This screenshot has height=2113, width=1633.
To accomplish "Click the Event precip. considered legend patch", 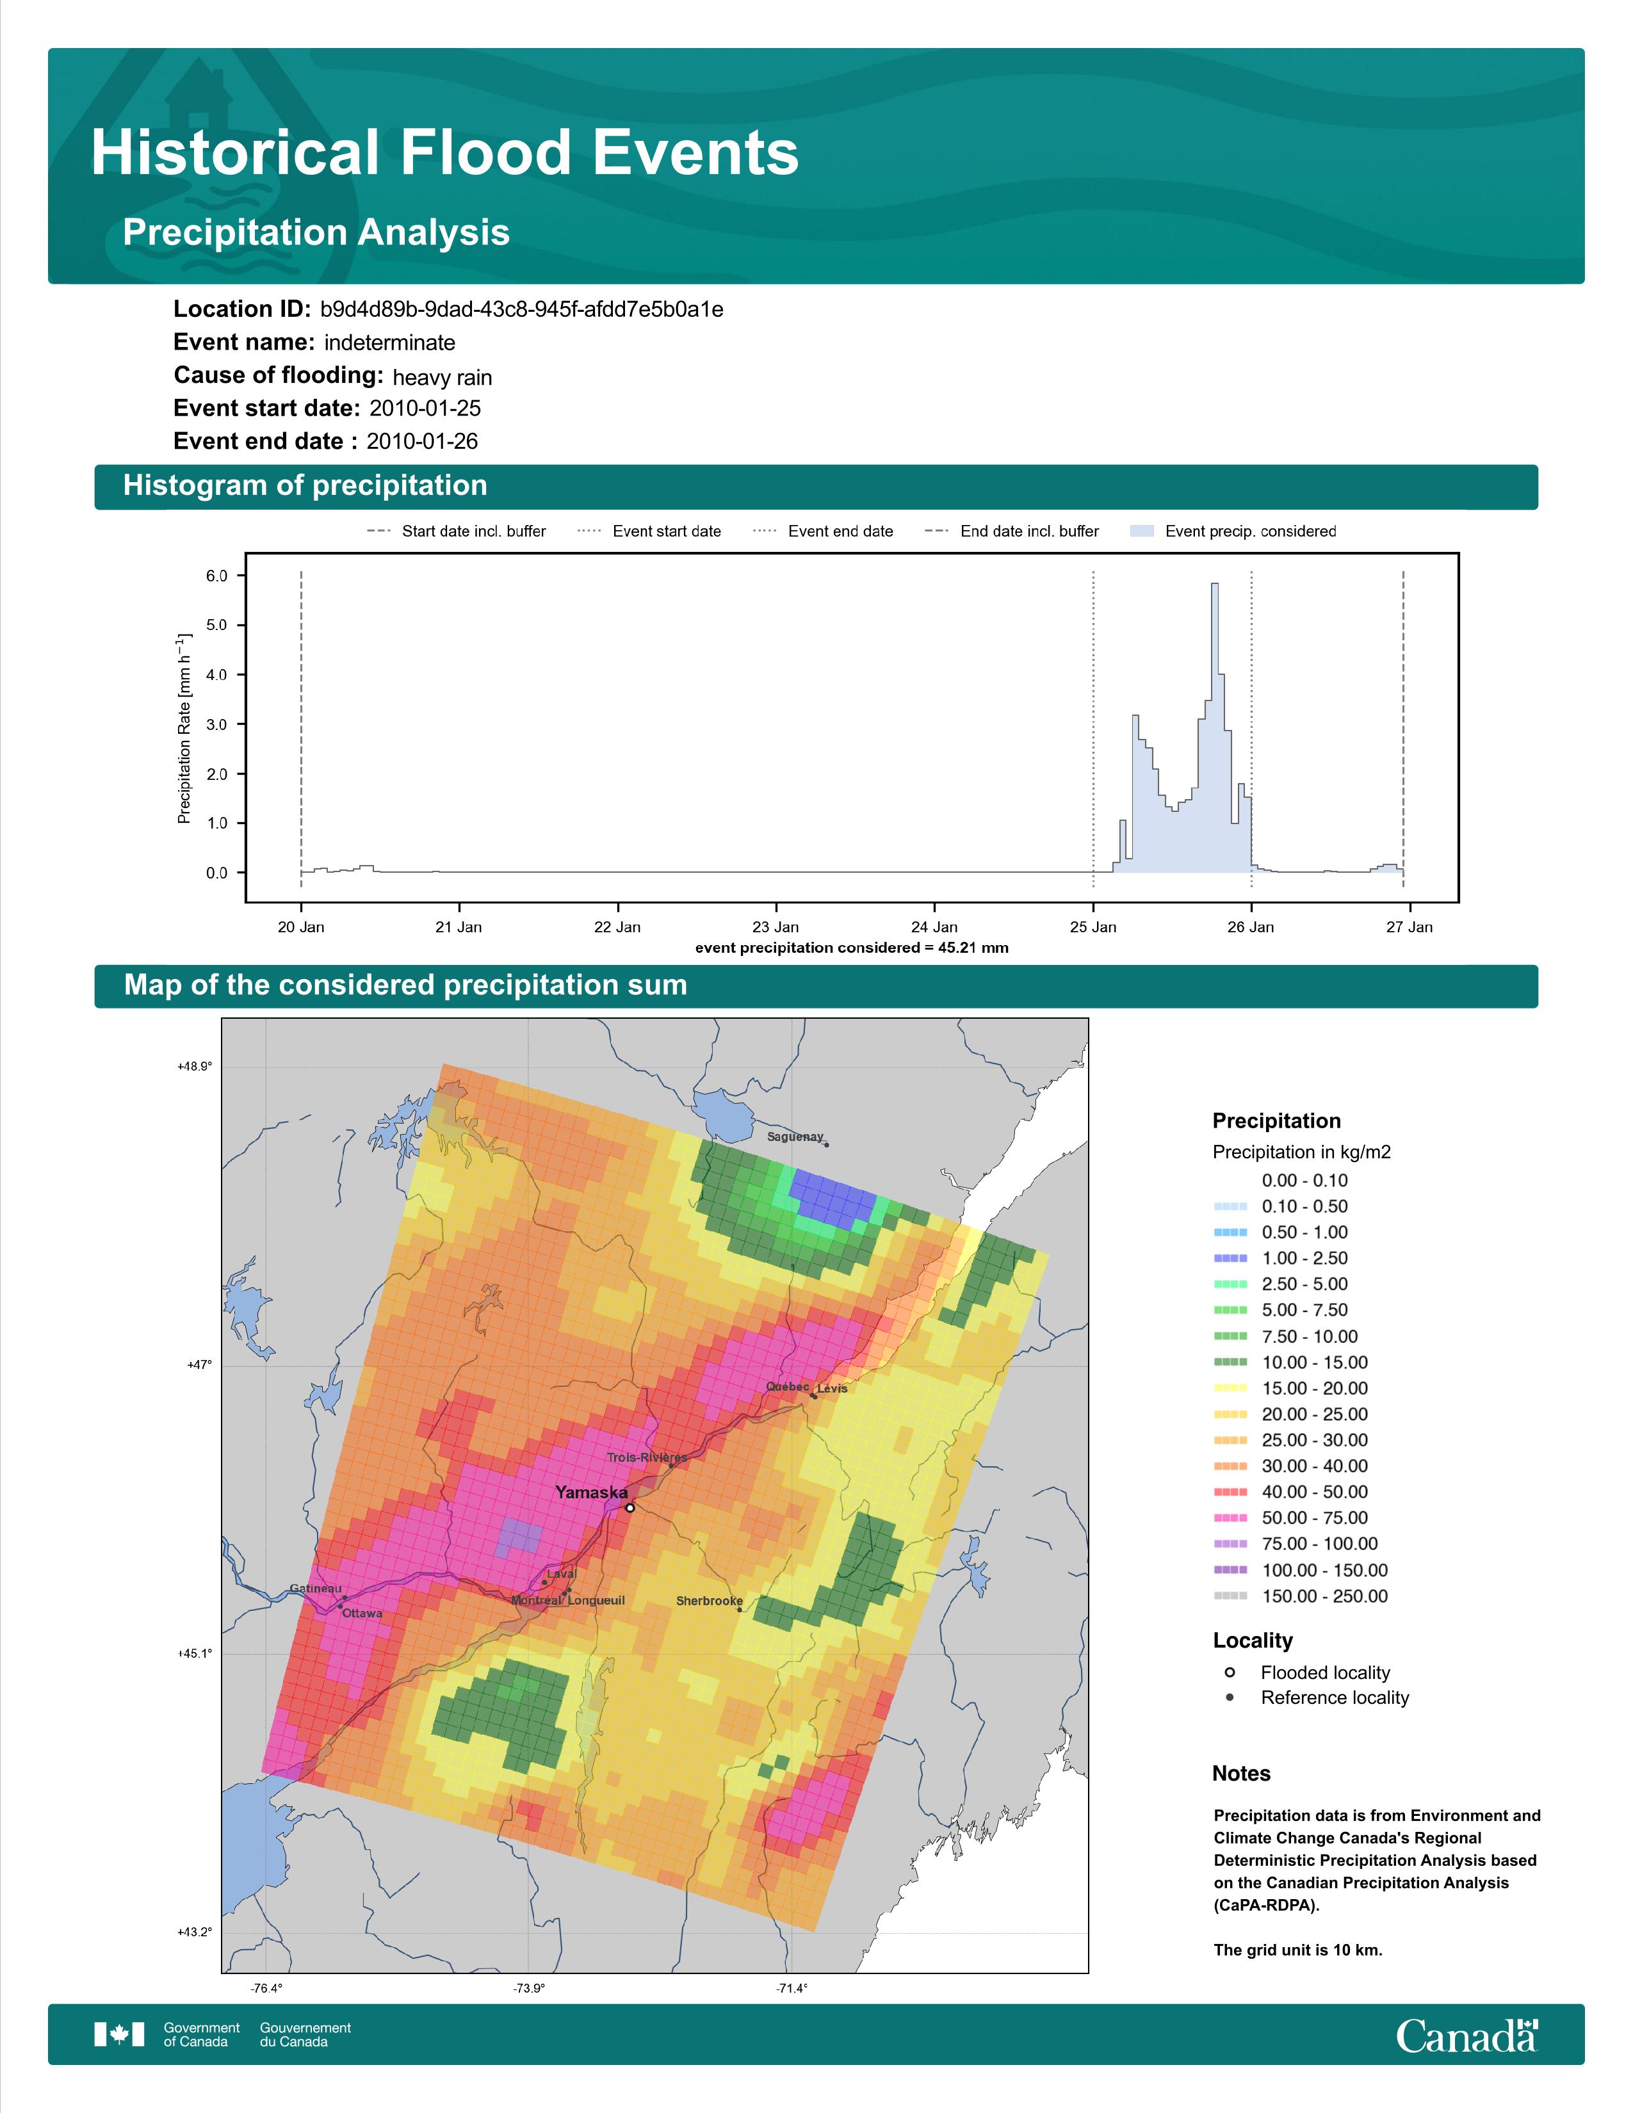I will 1142,531.
